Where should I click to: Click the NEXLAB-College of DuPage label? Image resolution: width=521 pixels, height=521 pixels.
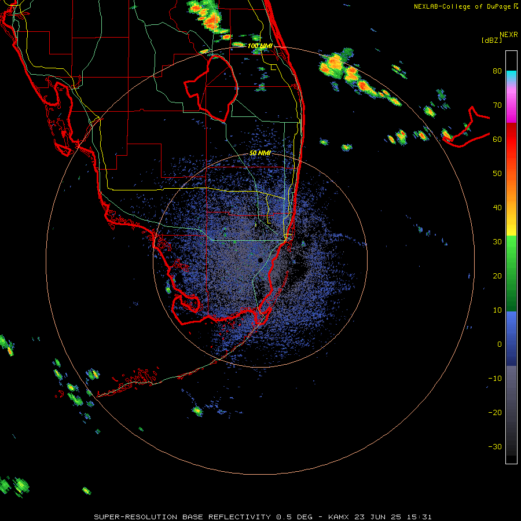click(462, 6)
